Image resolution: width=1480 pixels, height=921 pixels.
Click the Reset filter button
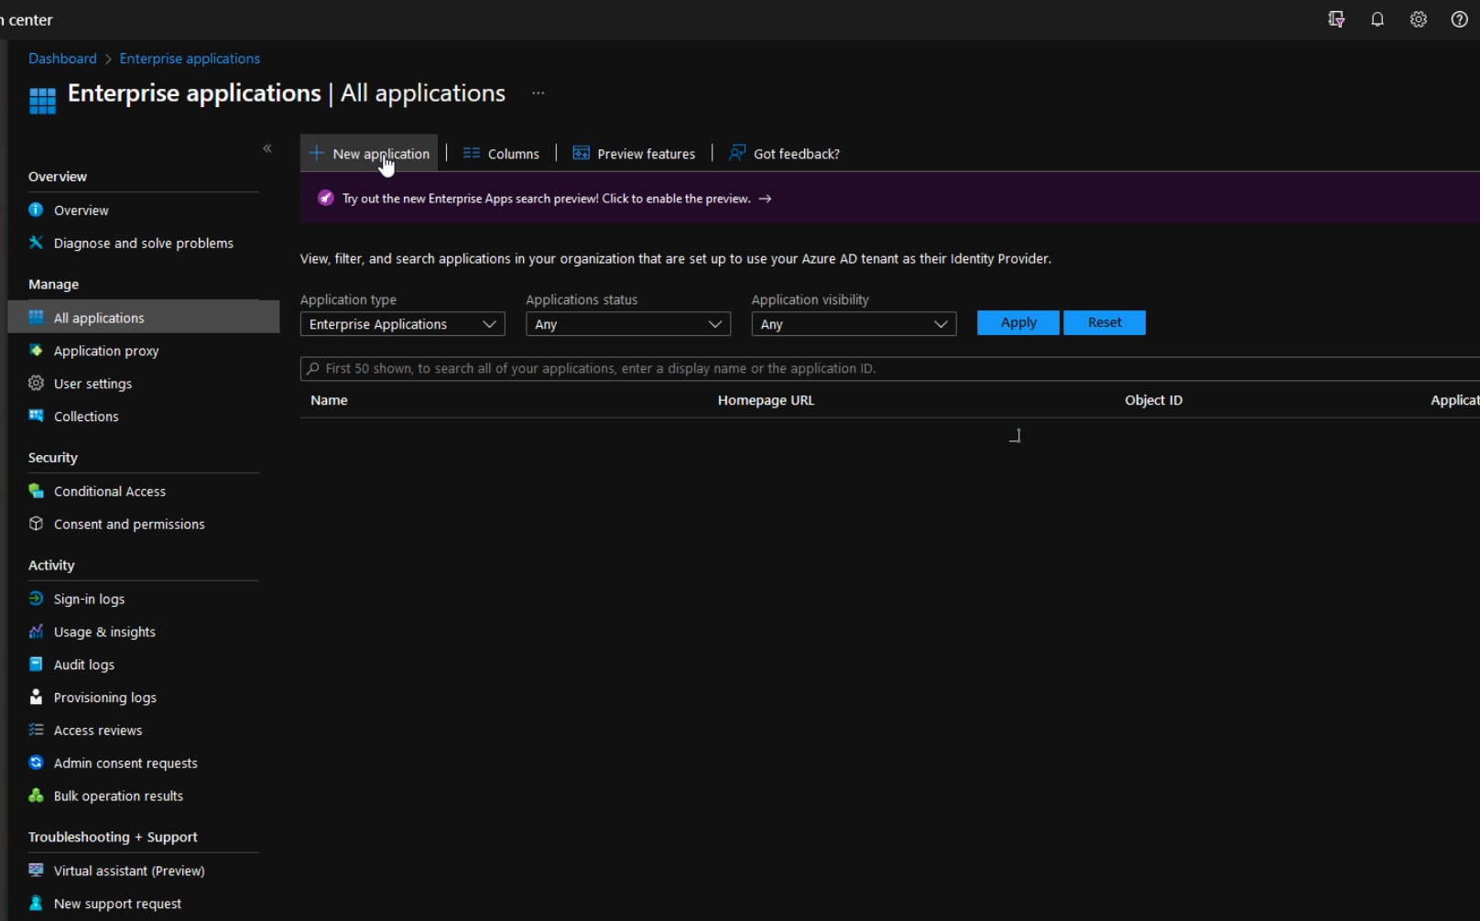(1105, 322)
